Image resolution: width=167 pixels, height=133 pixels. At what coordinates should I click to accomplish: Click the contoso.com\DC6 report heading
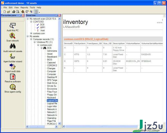coord(86,39)
